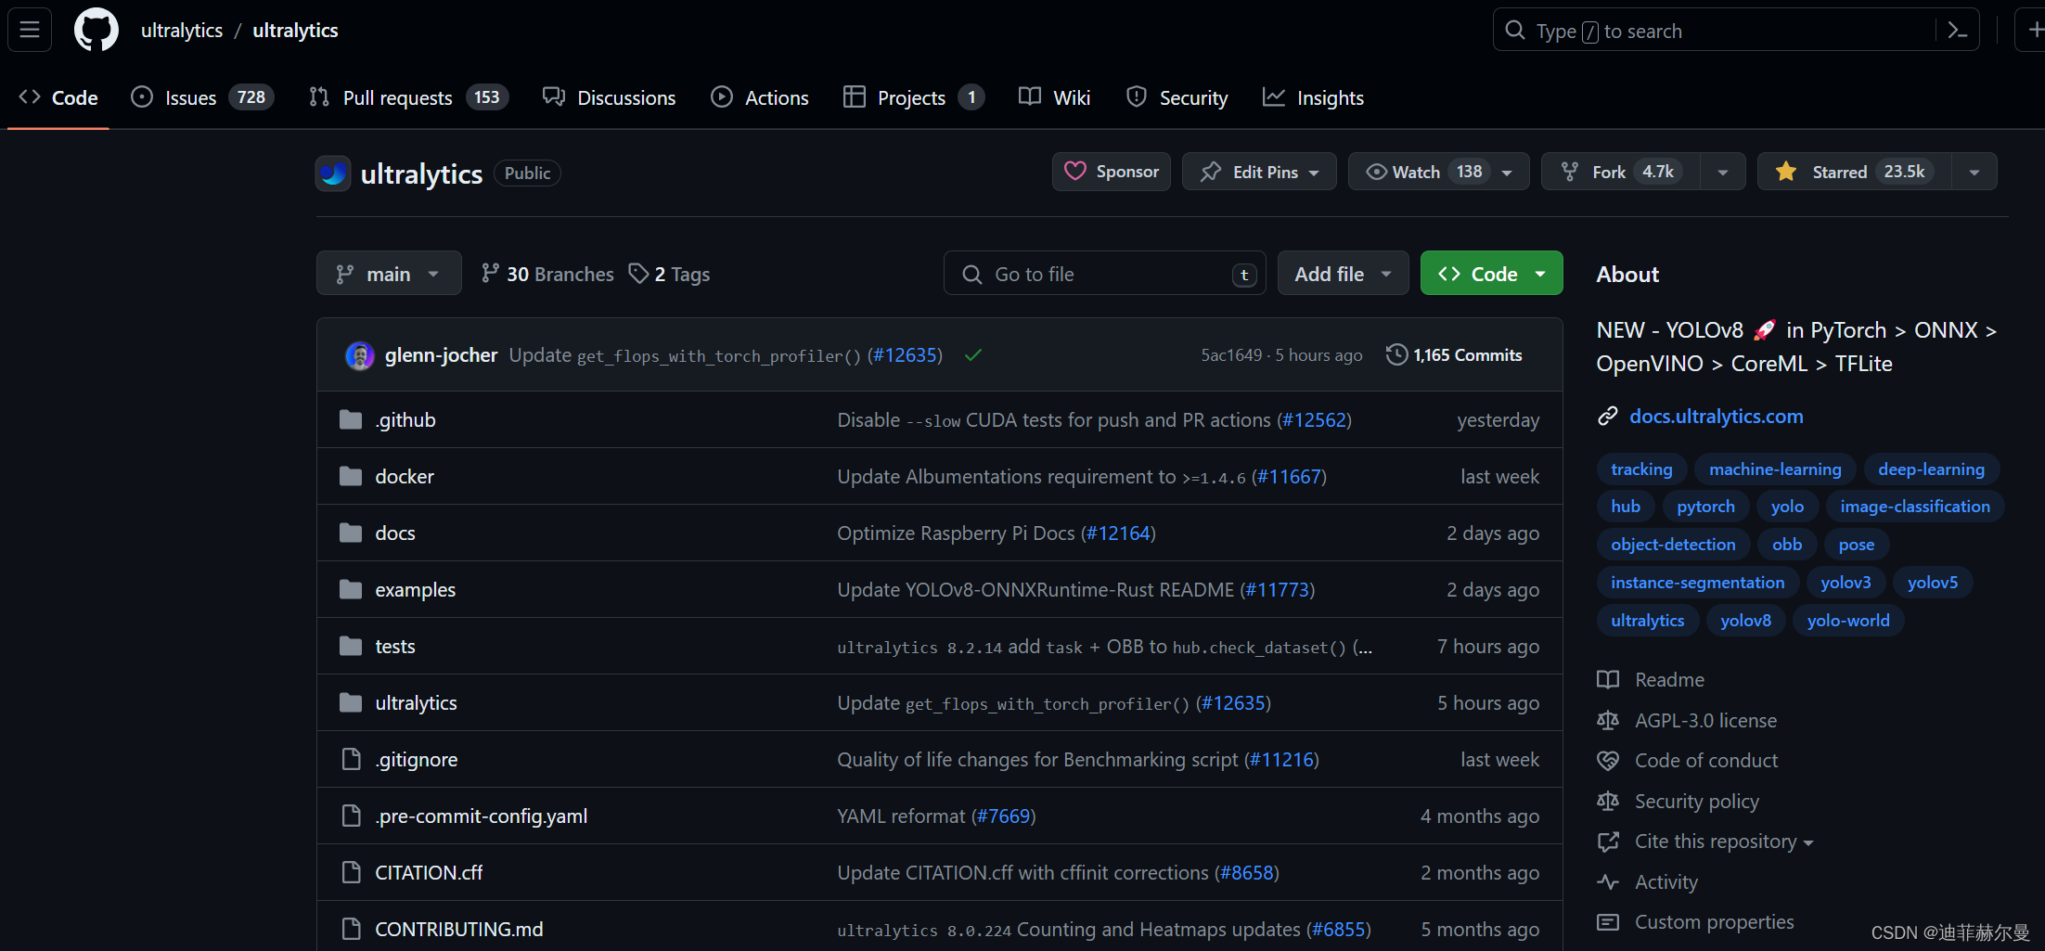Click the tests folder icon
This screenshot has height=951, width=2045.
point(351,646)
